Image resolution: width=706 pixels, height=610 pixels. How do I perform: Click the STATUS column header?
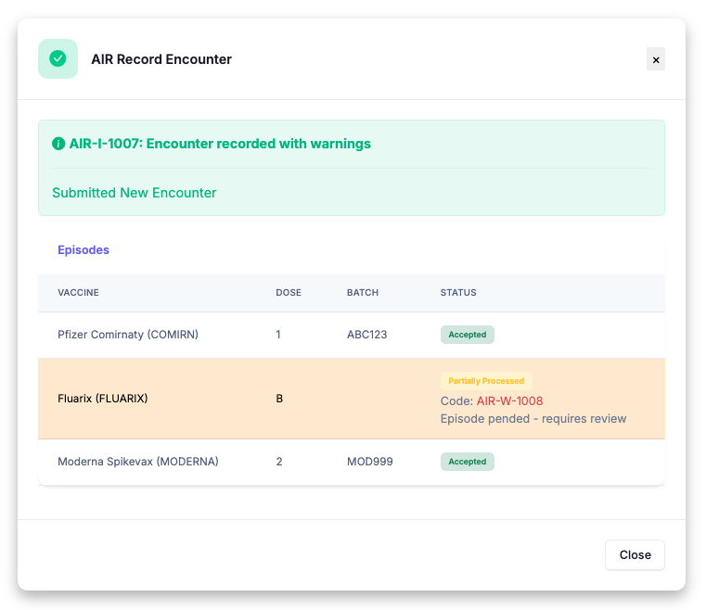coord(458,292)
